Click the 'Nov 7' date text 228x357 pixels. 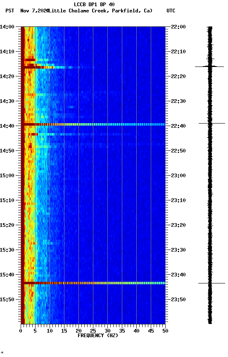28,11
